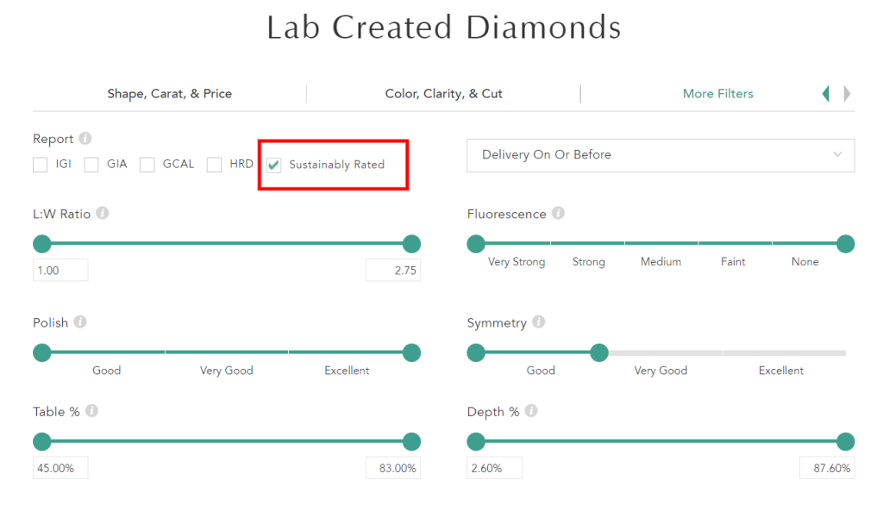
Task: Switch to Shape, Carat, & Price tab
Action: pos(169,94)
